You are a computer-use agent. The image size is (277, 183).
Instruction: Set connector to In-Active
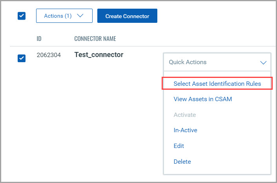[x=185, y=130]
